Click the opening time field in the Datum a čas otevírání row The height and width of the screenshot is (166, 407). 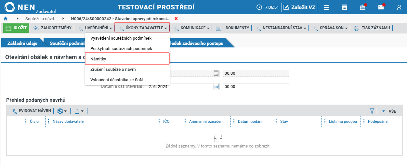pos(256,87)
